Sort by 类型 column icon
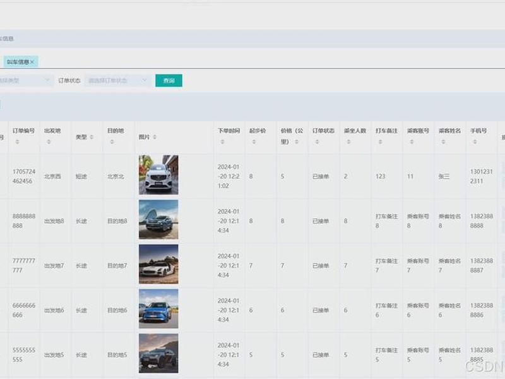This screenshot has height=379, width=505. click(92, 137)
